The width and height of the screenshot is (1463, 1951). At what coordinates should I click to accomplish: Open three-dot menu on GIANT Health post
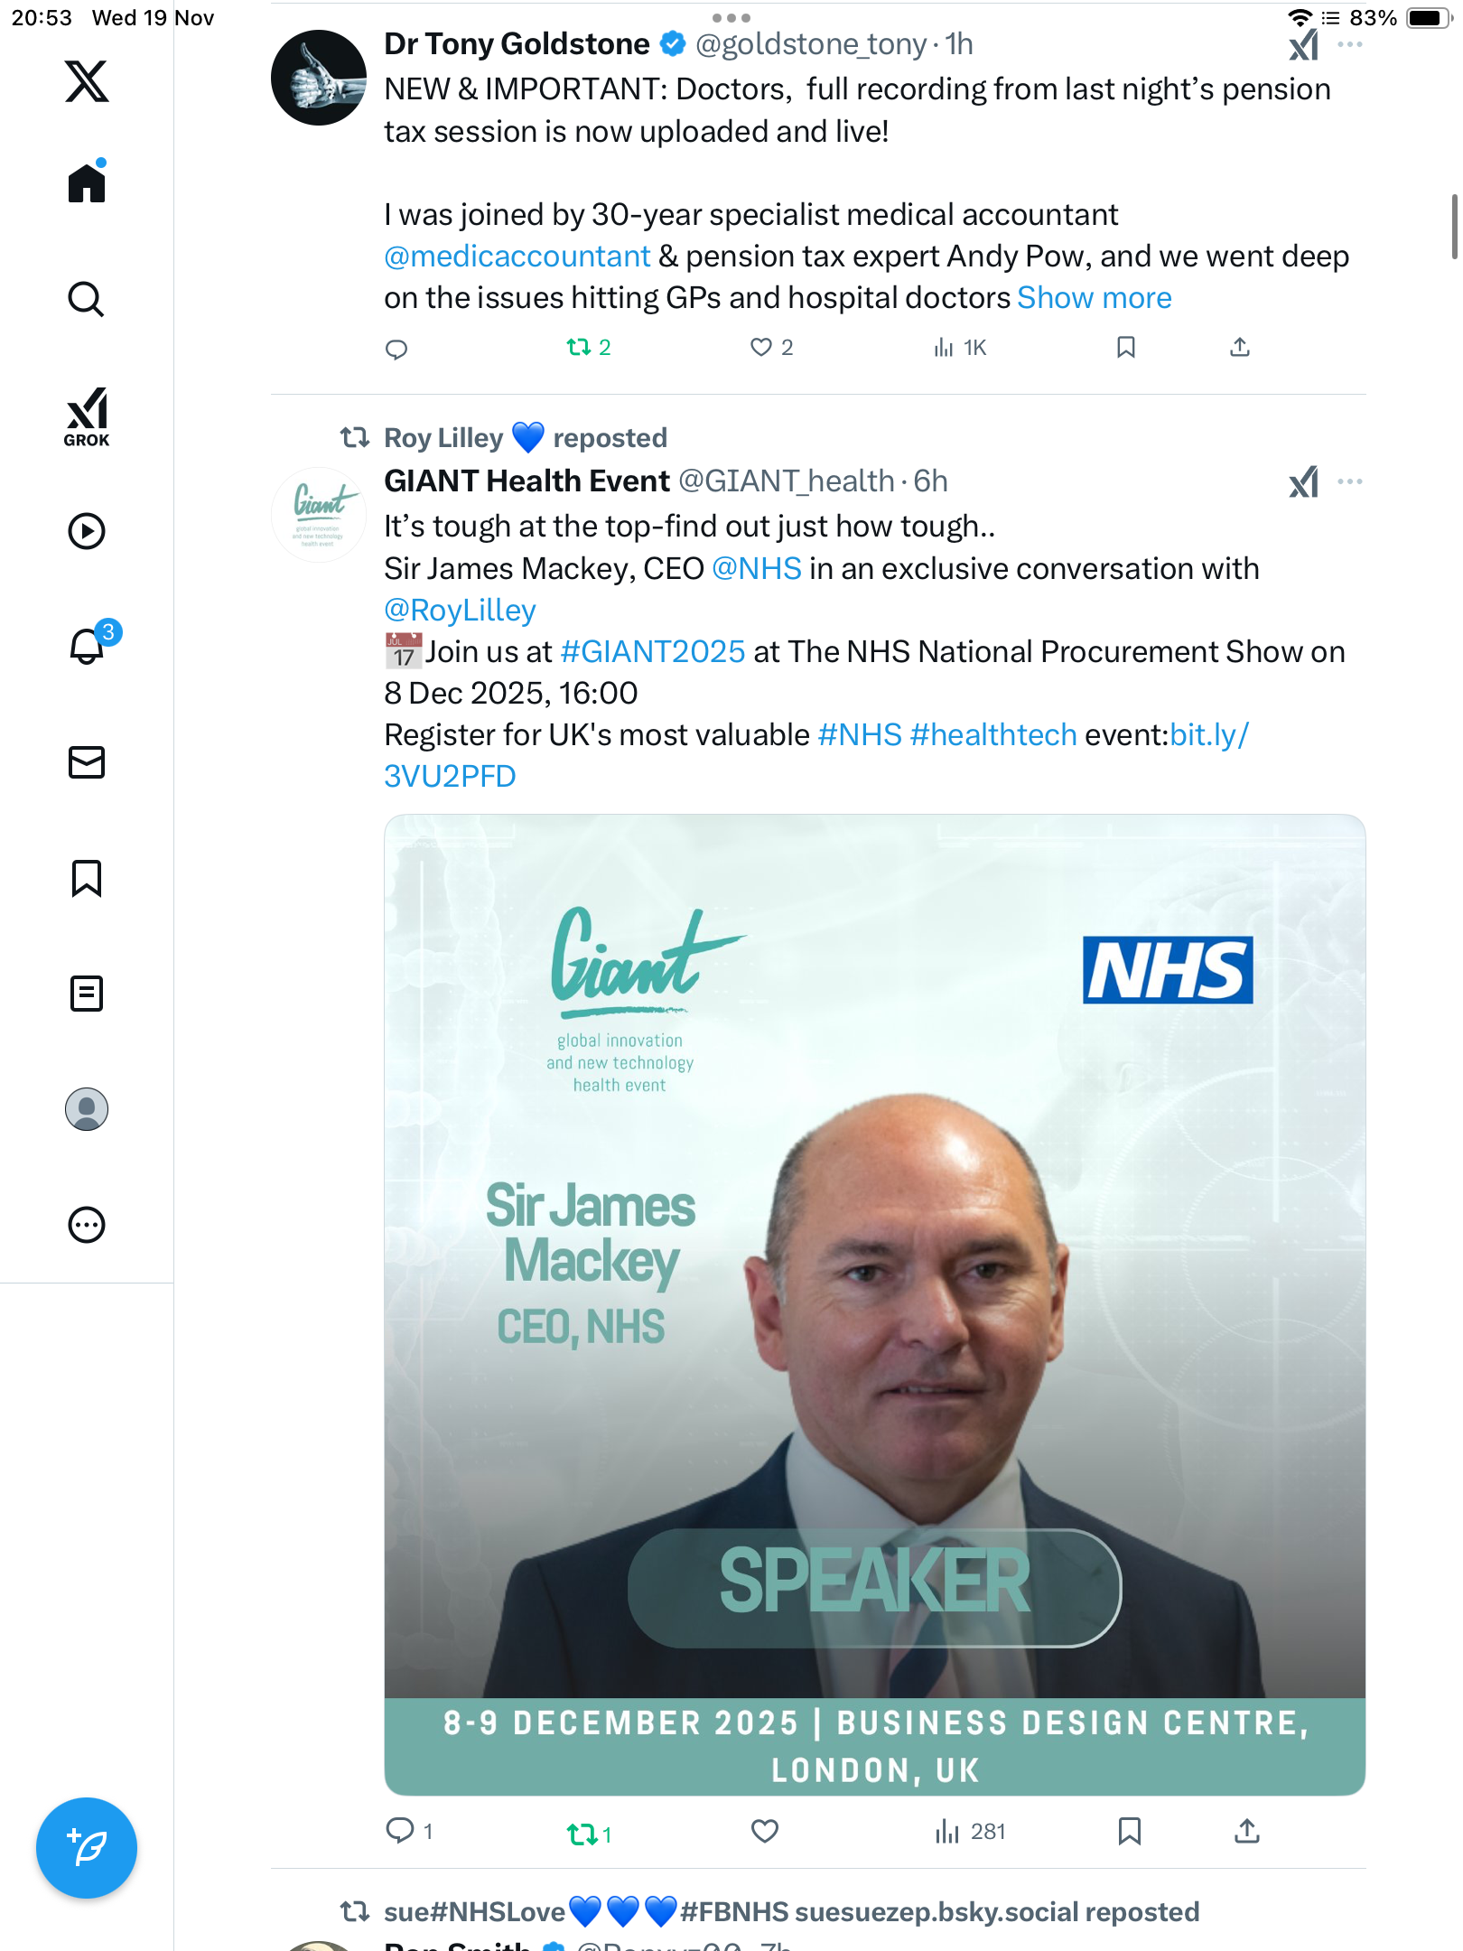point(1350,481)
